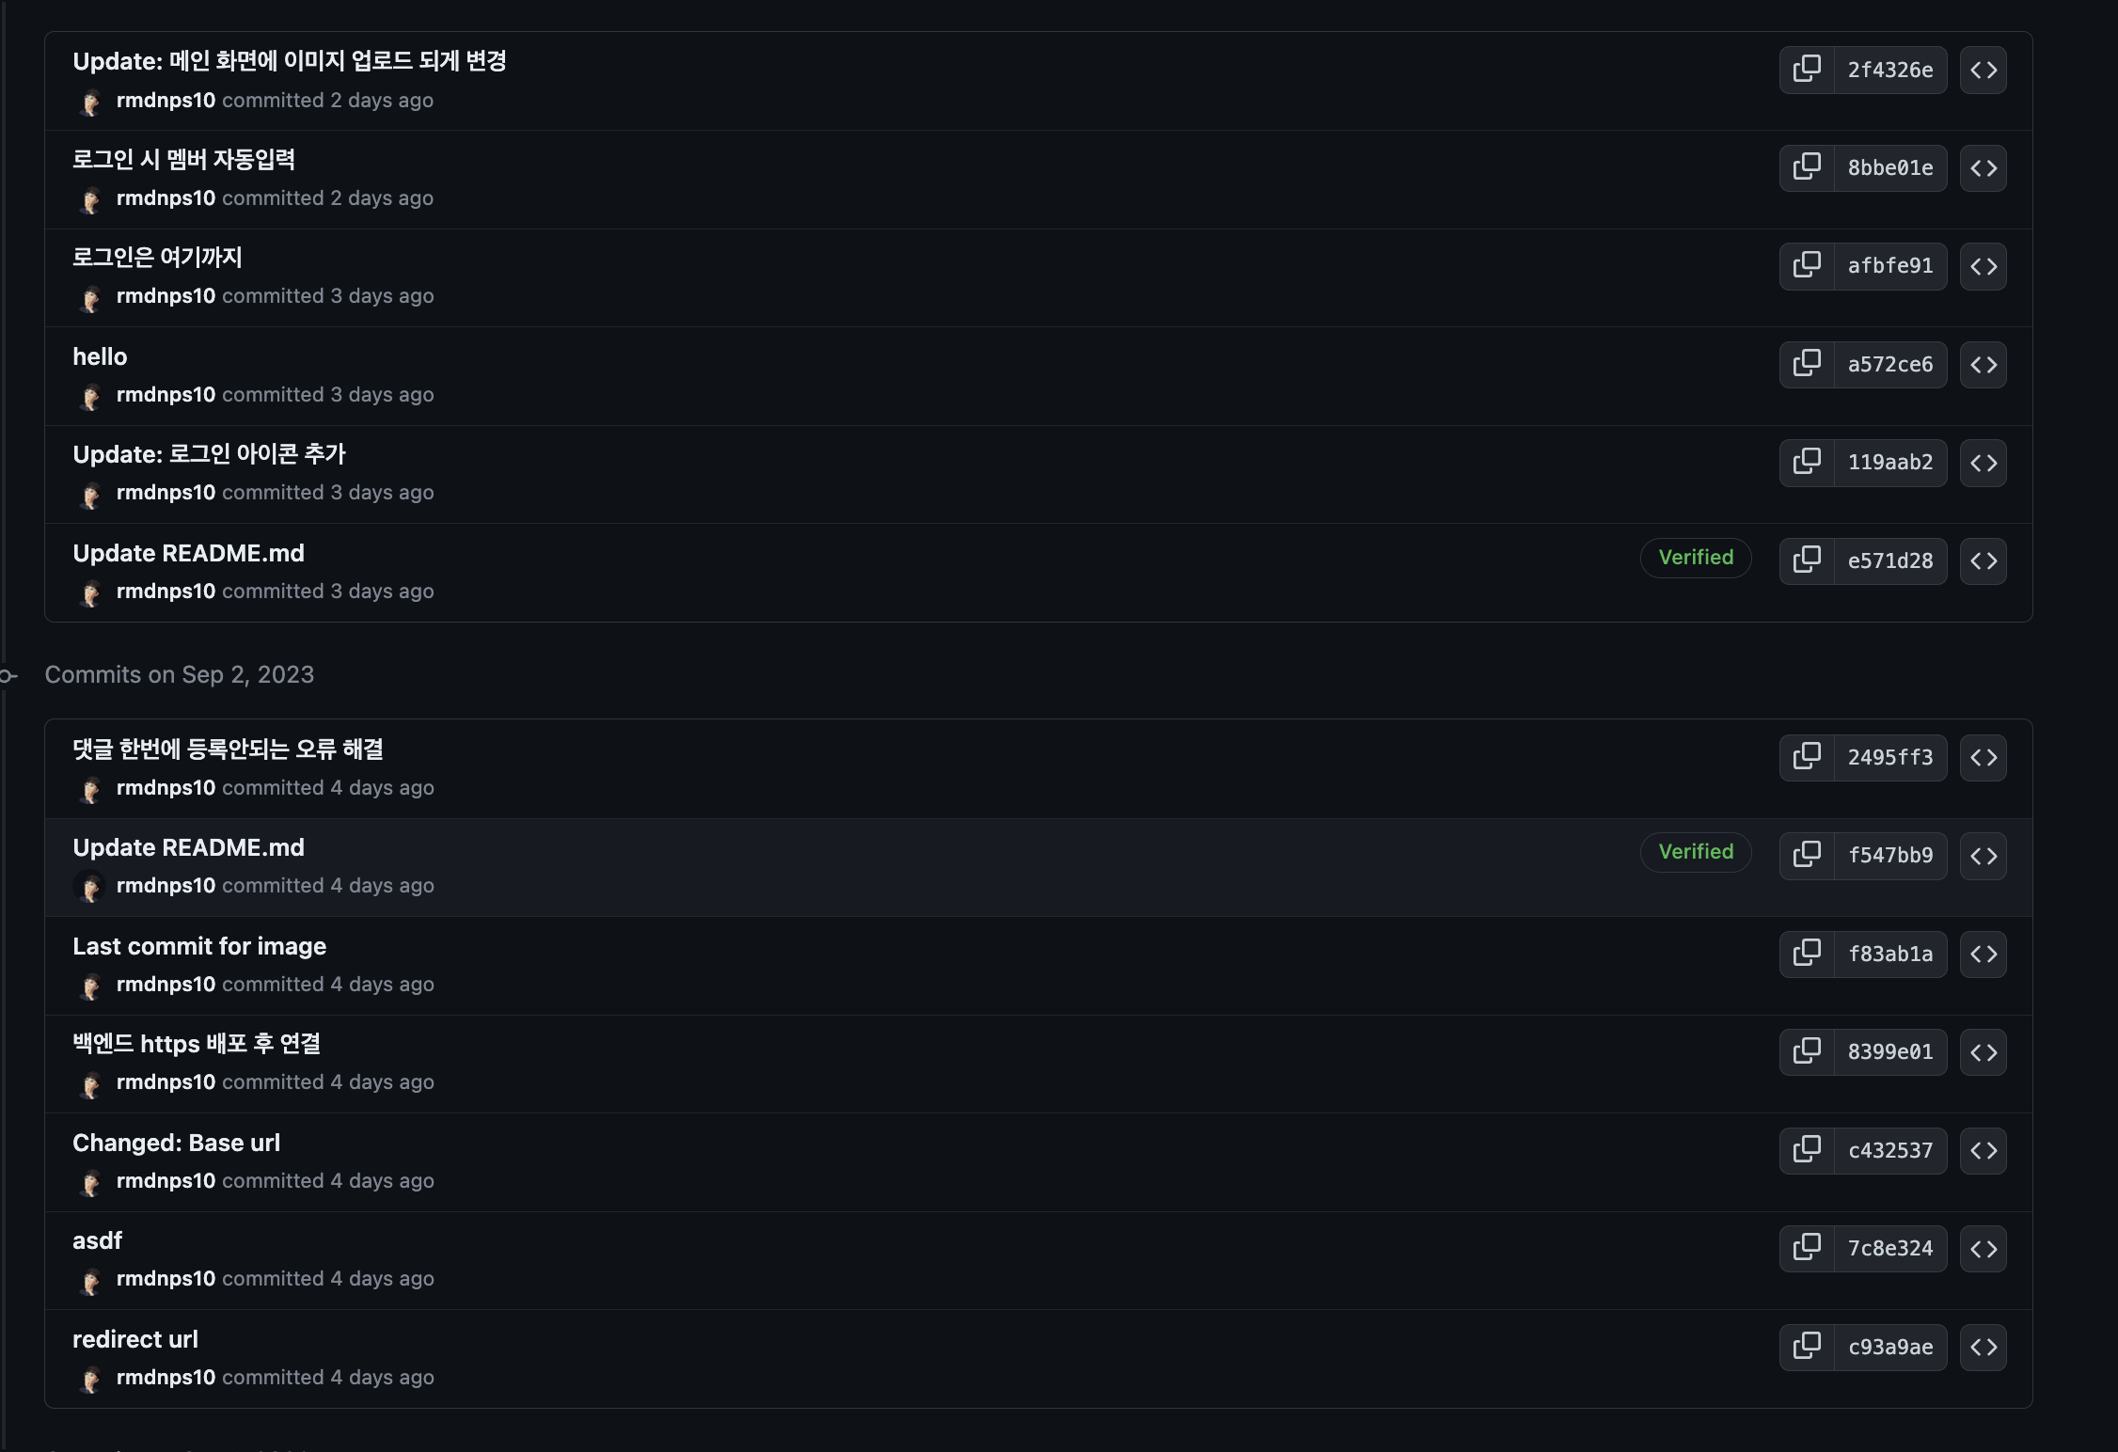Browse repository at commit 2495ff3

1983,758
